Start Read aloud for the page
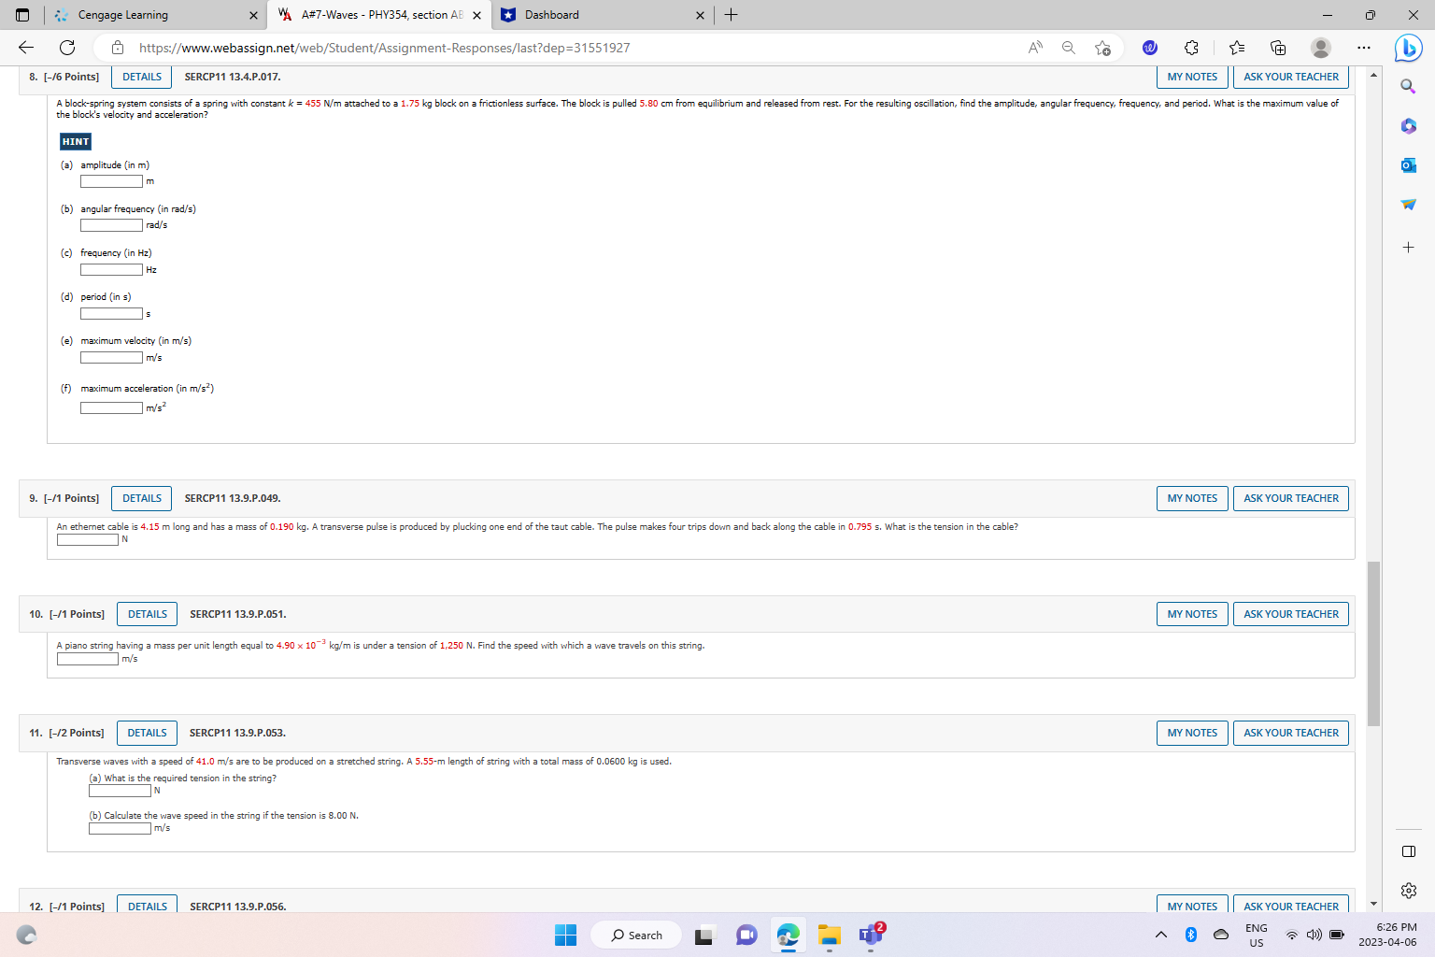This screenshot has width=1435, height=957. click(1034, 48)
